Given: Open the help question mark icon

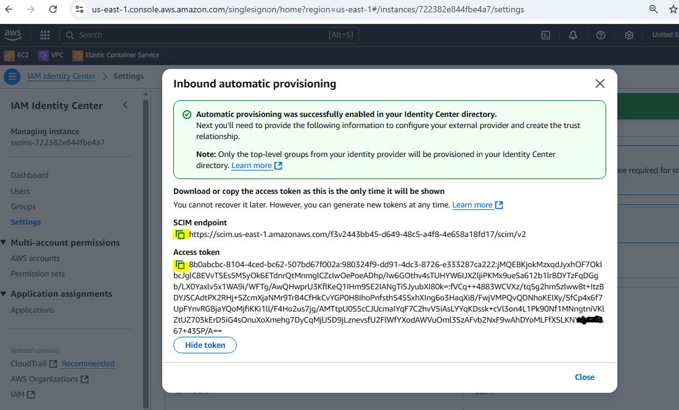Looking at the screenshot, I should (x=601, y=35).
